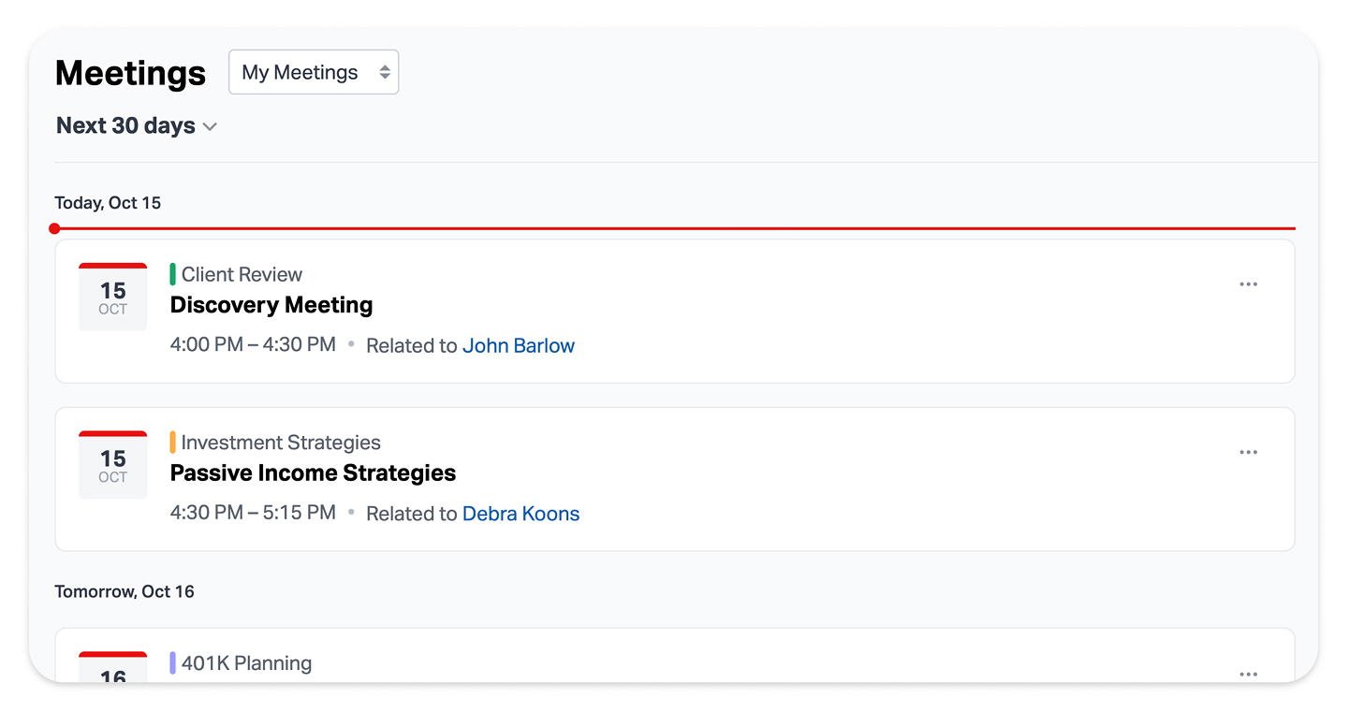The image size is (1348, 712).
Task: Open more options for Passive Income Strategies
Action: point(1248,453)
